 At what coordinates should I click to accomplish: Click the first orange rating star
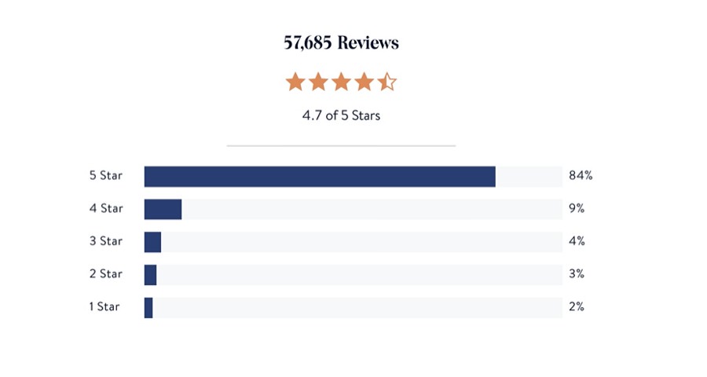coord(295,82)
